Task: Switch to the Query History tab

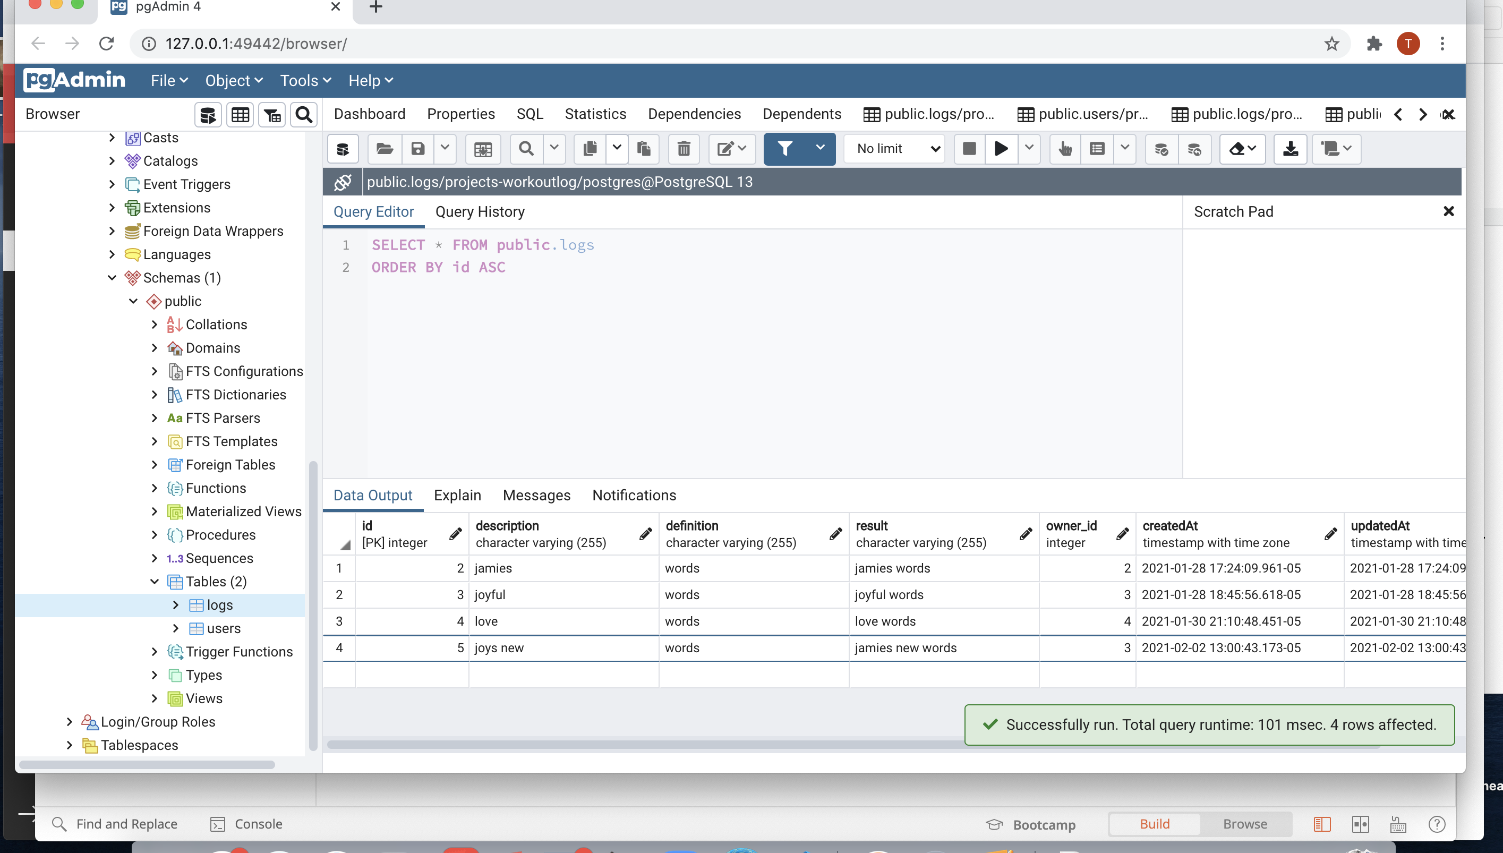Action: (480, 211)
